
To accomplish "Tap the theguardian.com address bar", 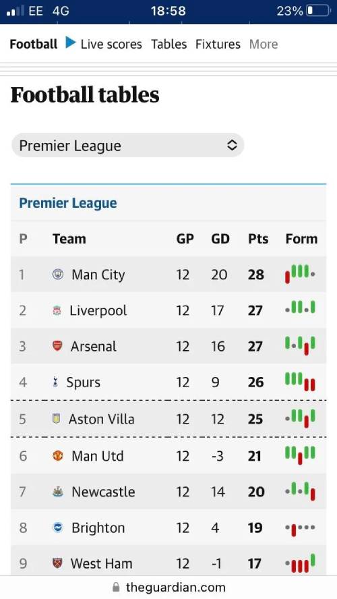I will pyautogui.click(x=168, y=587).
